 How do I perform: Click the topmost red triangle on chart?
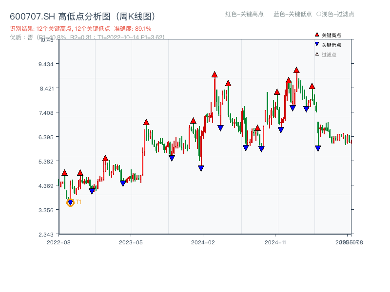pos(296,71)
